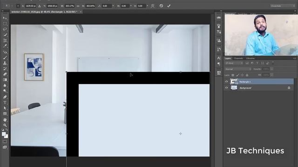Switch to the Channels tab

pos(238,58)
